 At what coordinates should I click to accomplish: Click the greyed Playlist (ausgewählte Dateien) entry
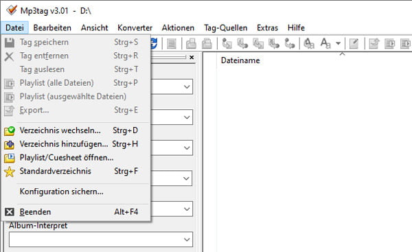point(76,96)
